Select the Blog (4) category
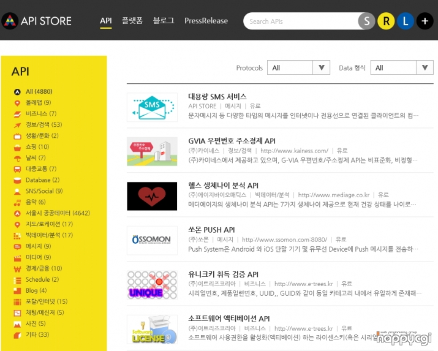 (x=36, y=290)
